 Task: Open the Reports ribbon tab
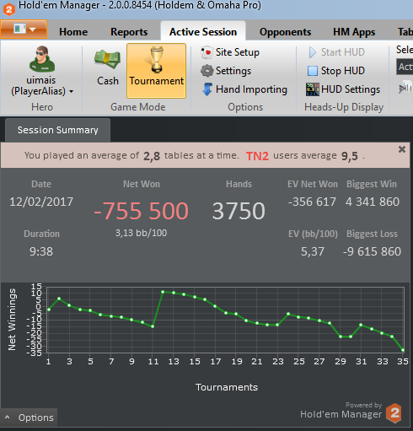(129, 32)
